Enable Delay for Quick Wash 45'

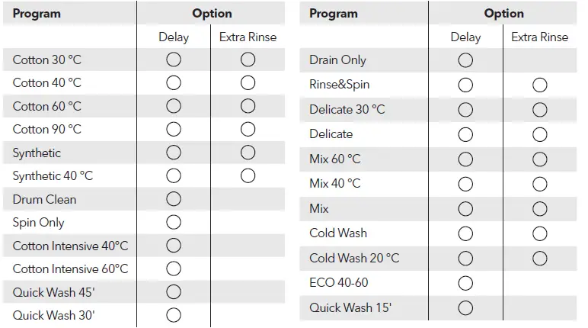click(x=174, y=292)
